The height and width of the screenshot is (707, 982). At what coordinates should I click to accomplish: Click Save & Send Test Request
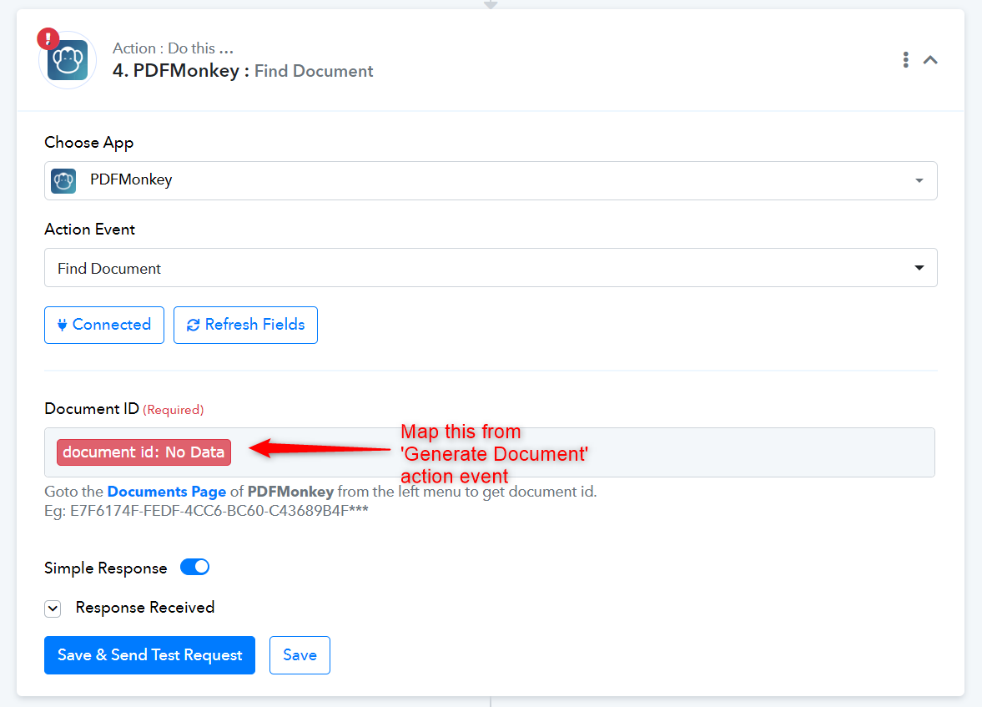[149, 655]
